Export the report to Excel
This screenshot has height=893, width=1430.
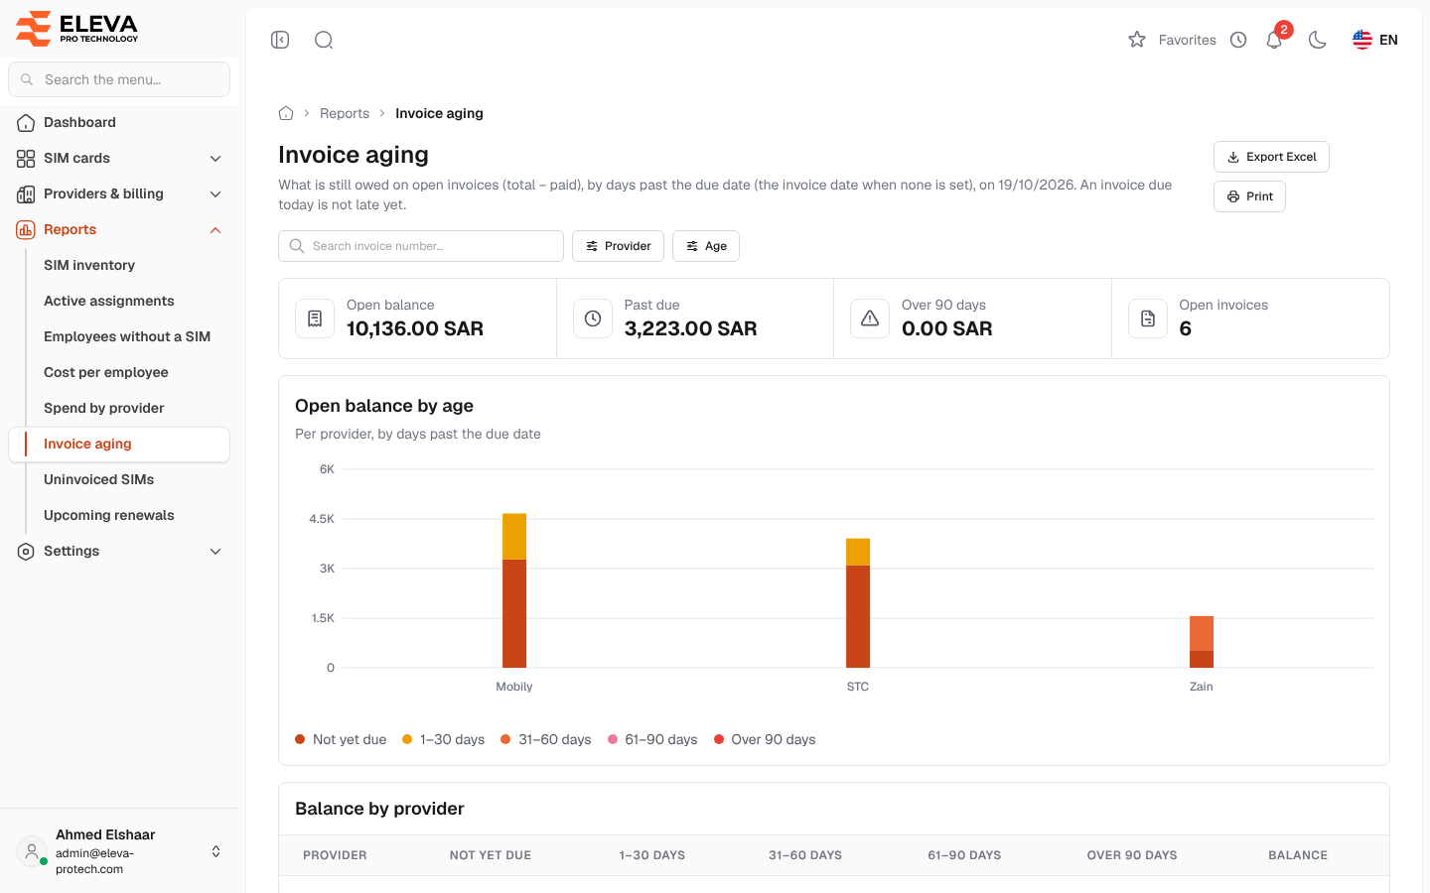(1271, 157)
